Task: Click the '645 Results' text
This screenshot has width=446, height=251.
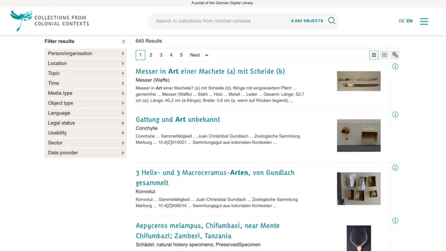Action: [149, 41]
